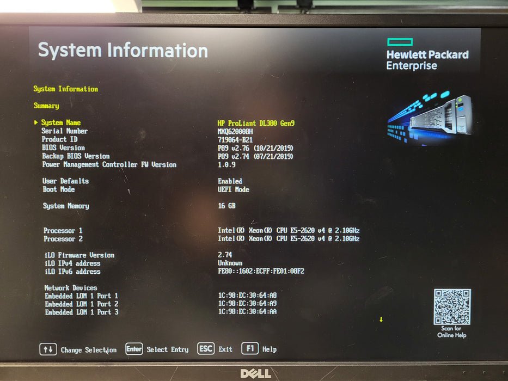The height and width of the screenshot is (381, 508).
Task: Click the ESC key icon
Action: pos(206,348)
